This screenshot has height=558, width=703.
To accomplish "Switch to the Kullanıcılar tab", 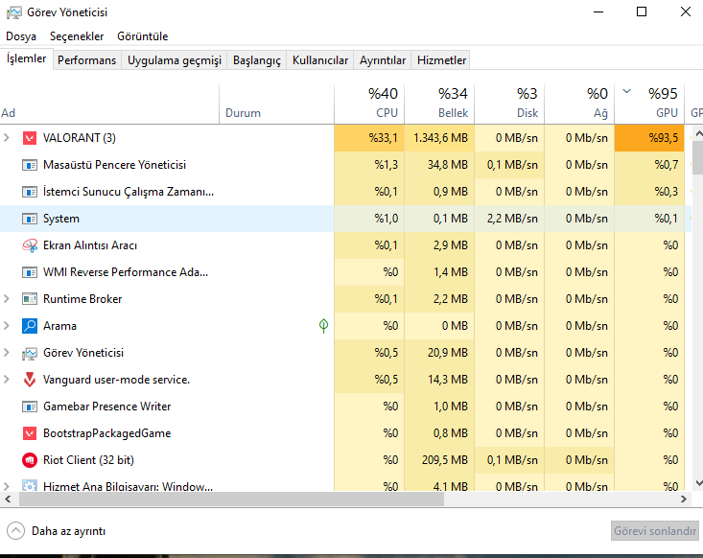I will point(320,60).
